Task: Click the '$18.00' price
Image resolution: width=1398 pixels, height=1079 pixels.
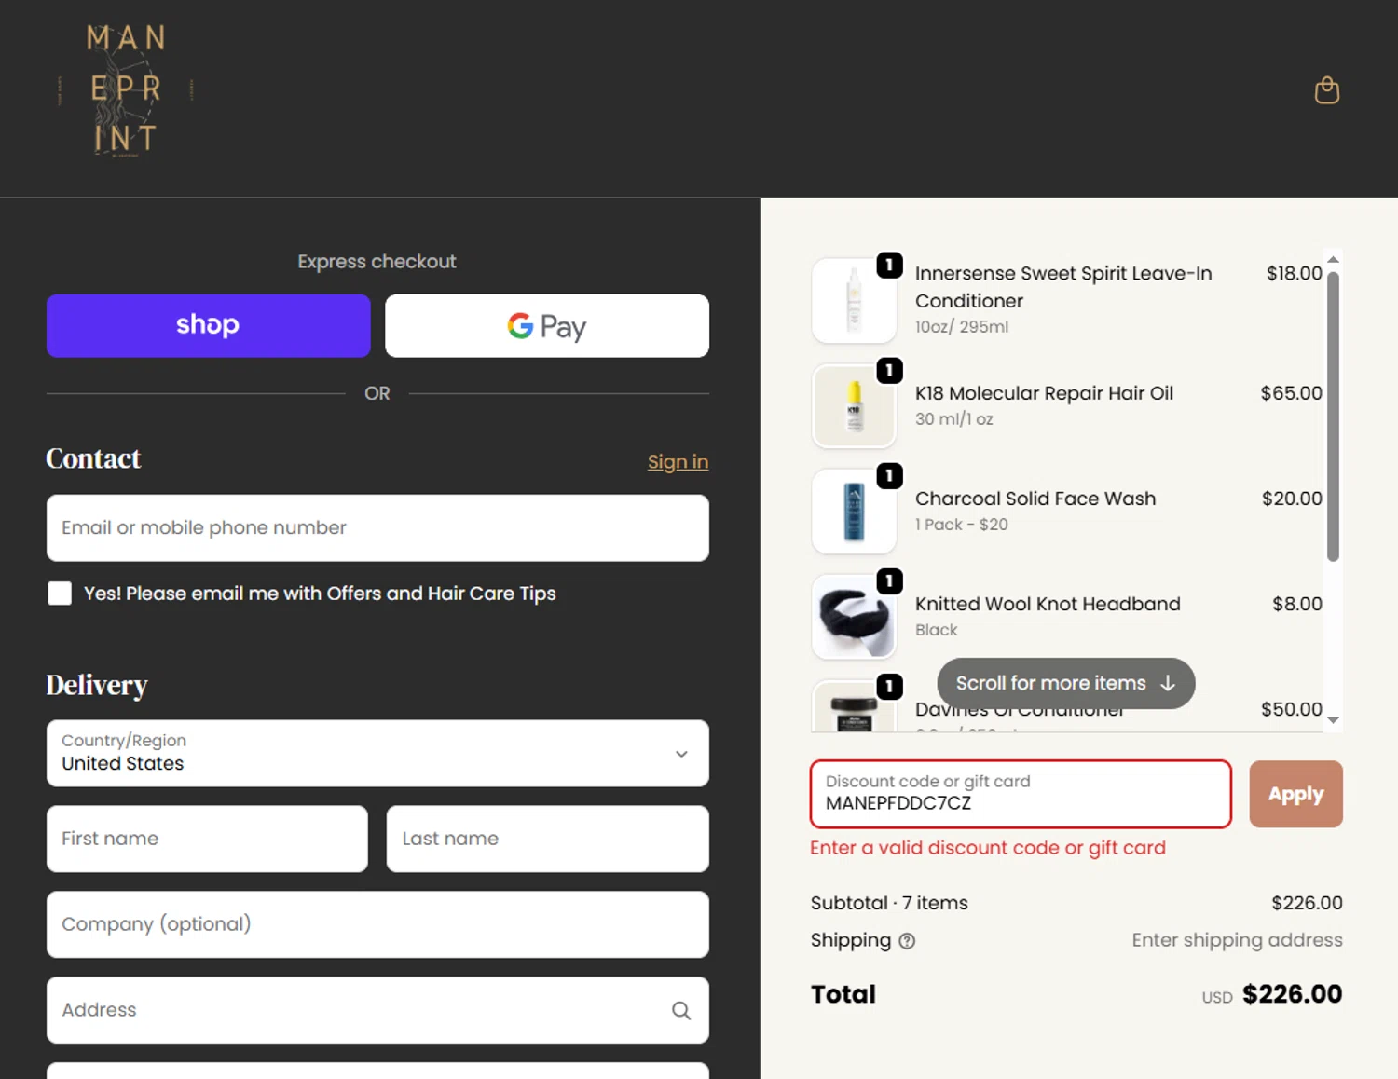Action: pos(1294,273)
